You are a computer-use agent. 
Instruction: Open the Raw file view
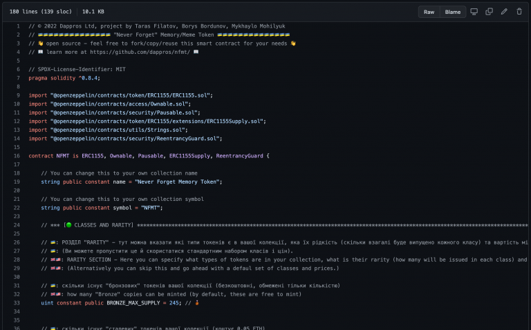pyautogui.click(x=429, y=12)
